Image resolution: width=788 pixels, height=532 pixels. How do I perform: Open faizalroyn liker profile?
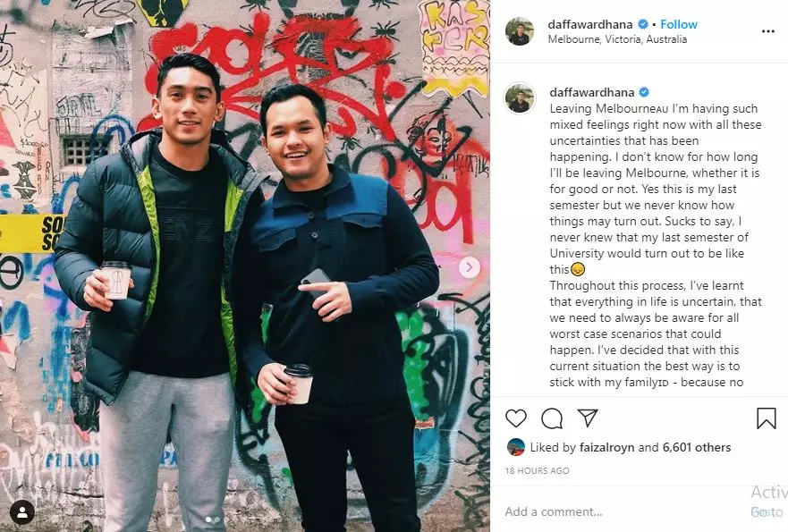pos(606,447)
